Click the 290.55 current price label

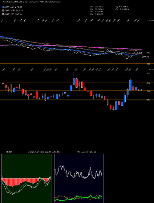[145, 57]
